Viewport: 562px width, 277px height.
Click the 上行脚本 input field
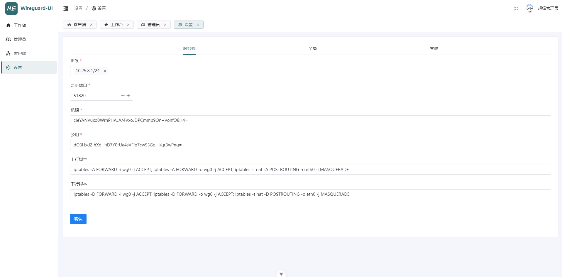[x=310, y=170]
